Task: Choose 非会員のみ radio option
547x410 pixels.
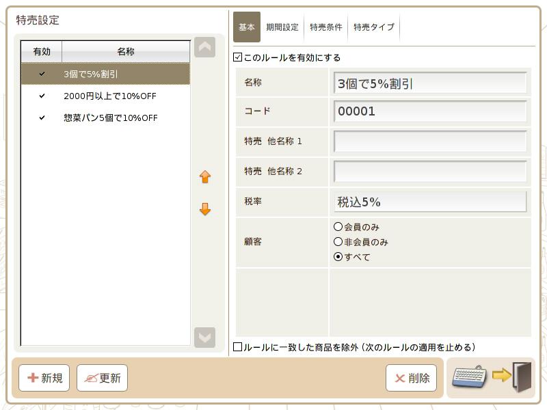Action: [x=338, y=242]
